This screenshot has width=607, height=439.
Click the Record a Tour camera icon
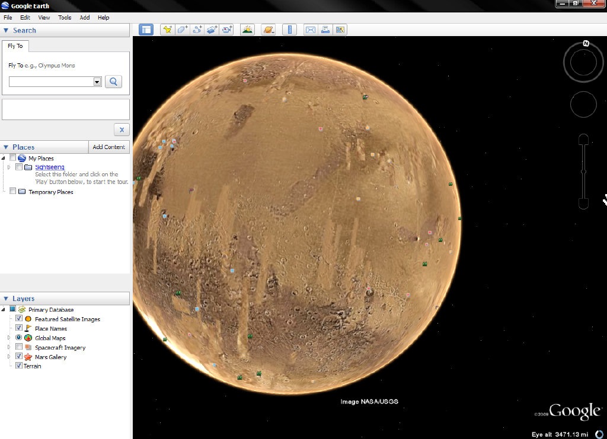(x=227, y=30)
